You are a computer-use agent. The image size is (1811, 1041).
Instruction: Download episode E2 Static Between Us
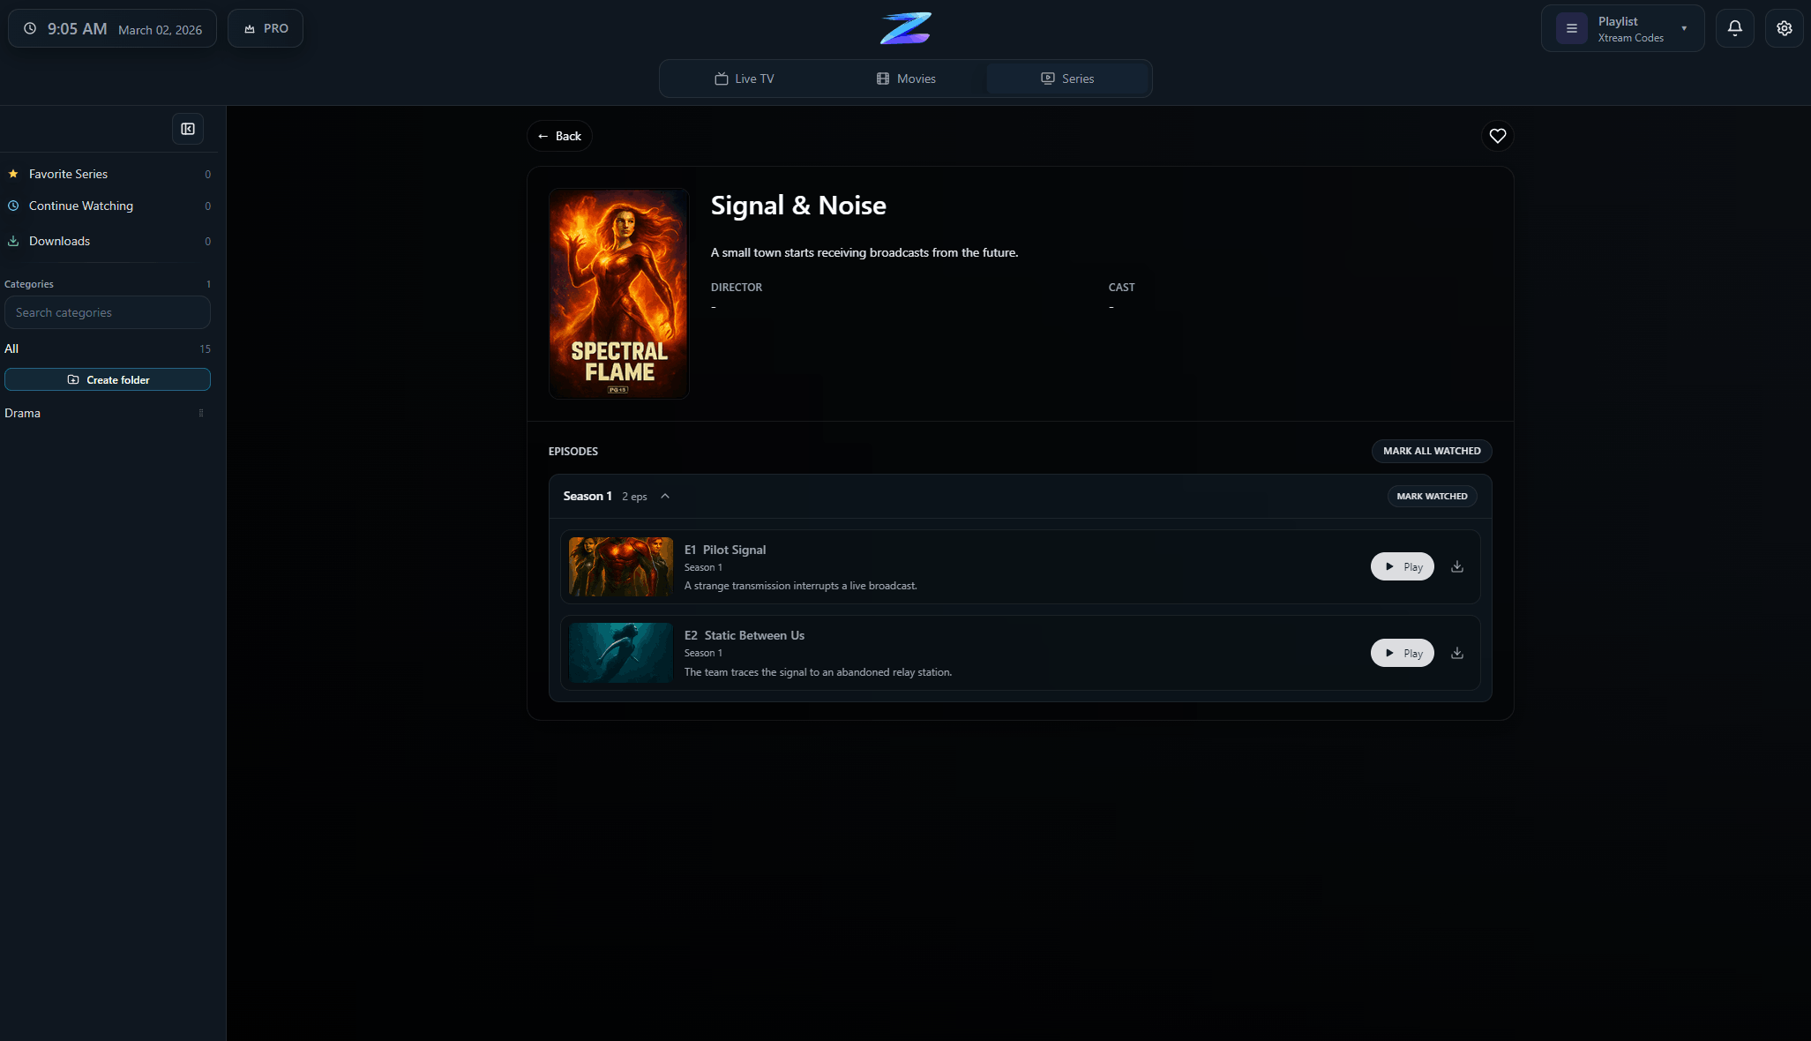click(1457, 653)
